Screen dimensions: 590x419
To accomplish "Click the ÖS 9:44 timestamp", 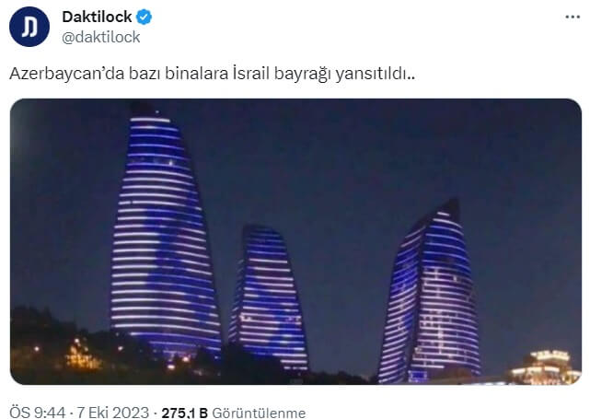I will coord(38,413).
